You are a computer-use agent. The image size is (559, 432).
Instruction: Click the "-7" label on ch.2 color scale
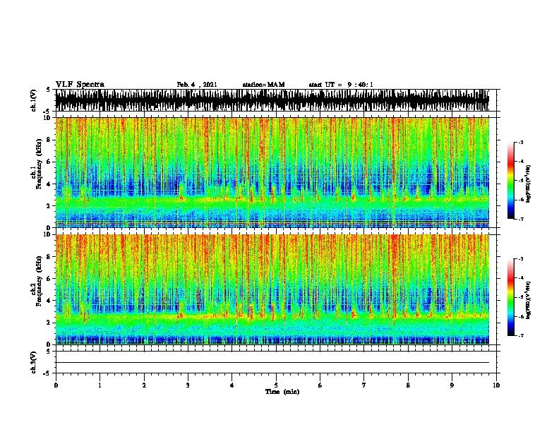(521, 335)
